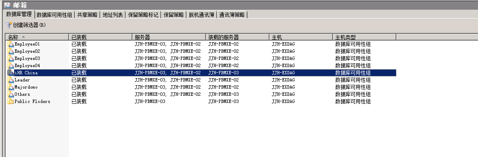Select the Public Floders database name
Viewport: 478px width, 157px height.
32,101
